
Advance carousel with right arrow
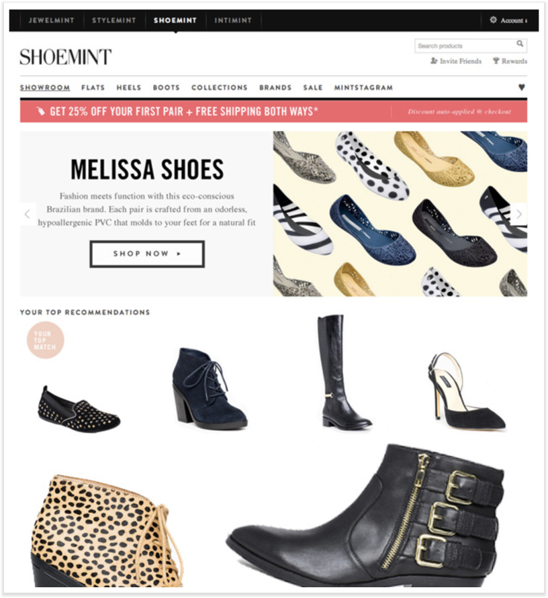(519, 214)
